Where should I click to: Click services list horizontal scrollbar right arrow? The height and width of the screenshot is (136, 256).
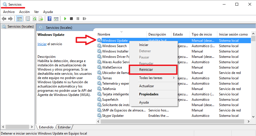(x=249, y=122)
